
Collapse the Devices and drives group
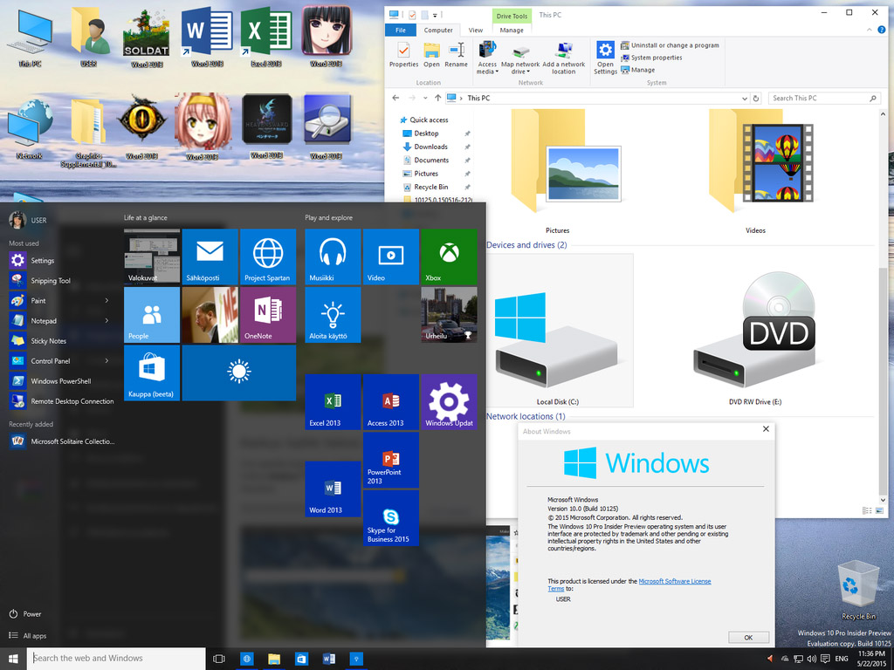pyautogui.click(x=526, y=245)
